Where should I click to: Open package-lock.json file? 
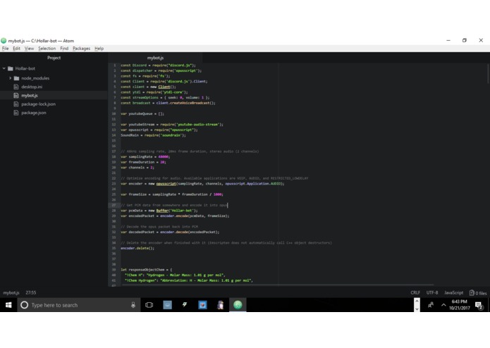pos(39,104)
